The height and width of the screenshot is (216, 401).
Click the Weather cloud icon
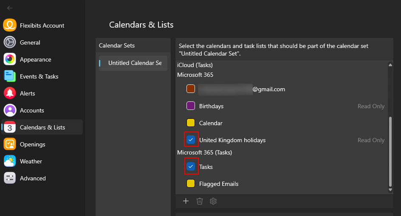tap(10, 161)
